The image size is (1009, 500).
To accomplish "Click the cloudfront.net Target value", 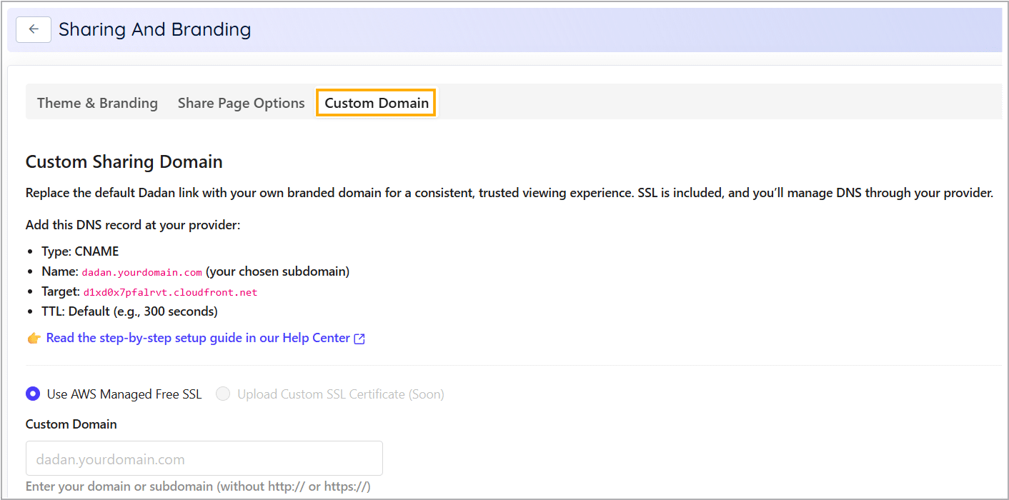I will pyautogui.click(x=170, y=292).
